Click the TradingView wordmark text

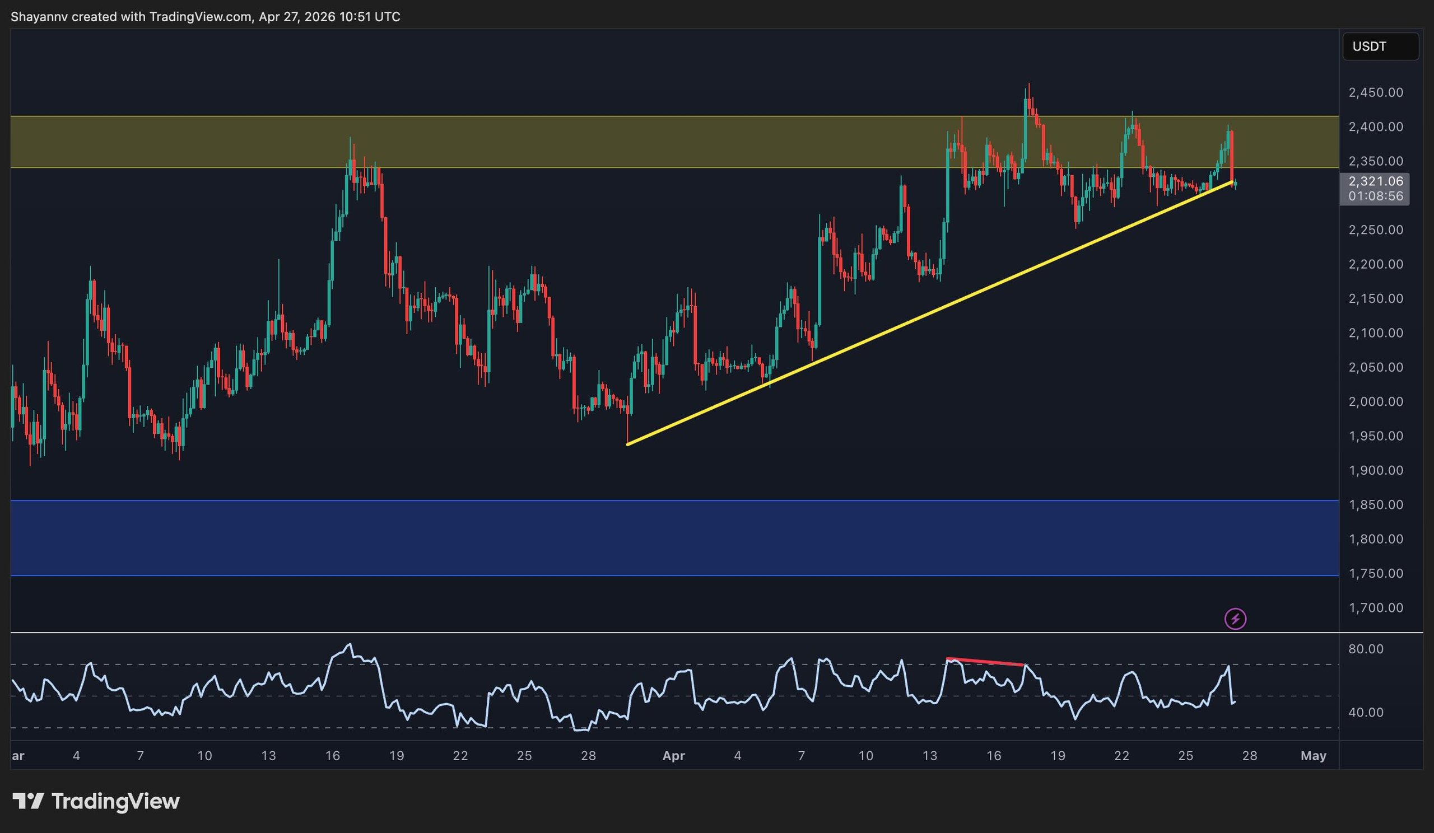[x=115, y=801]
